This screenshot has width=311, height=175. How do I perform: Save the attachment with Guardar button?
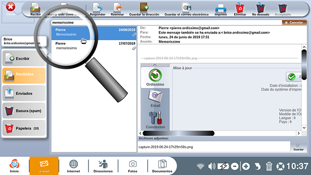click(x=298, y=147)
